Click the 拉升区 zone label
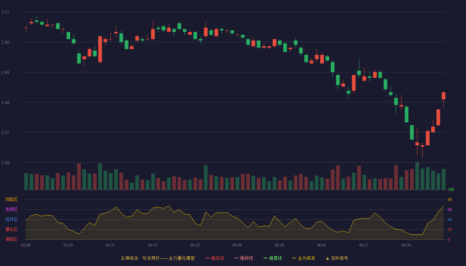This screenshot has width=466, height=266. pos(11,219)
